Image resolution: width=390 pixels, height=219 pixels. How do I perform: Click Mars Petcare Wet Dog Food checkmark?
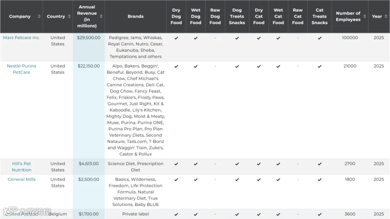click(196, 38)
